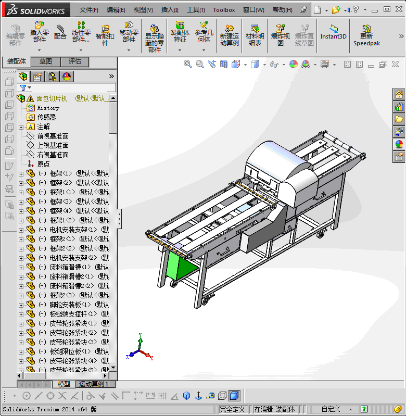The height and width of the screenshot is (416, 406).
Task: Toggle shaded cube view icon in bottom toolbar
Action: tap(234, 396)
